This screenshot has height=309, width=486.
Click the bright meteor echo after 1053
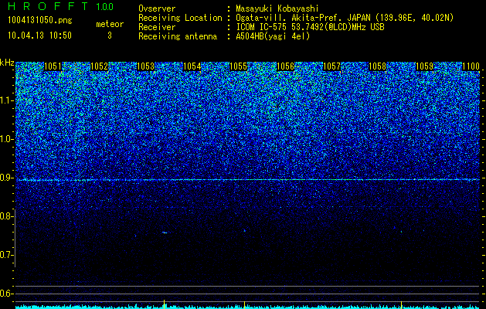(x=165, y=233)
